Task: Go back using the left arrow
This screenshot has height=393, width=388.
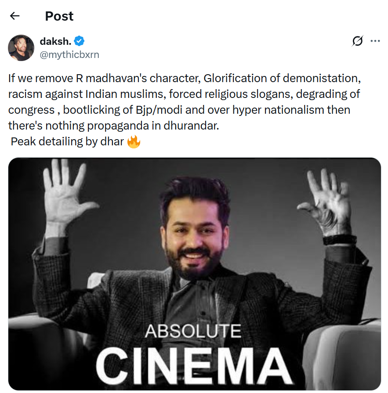Action: tap(15, 16)
